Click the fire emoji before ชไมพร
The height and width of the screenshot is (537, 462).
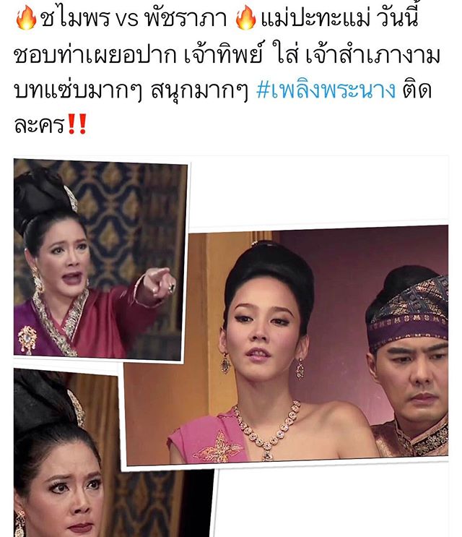pos(26,17)
